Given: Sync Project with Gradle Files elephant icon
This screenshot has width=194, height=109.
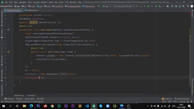Looking at the screenshot, I should [x=176, y=6].
